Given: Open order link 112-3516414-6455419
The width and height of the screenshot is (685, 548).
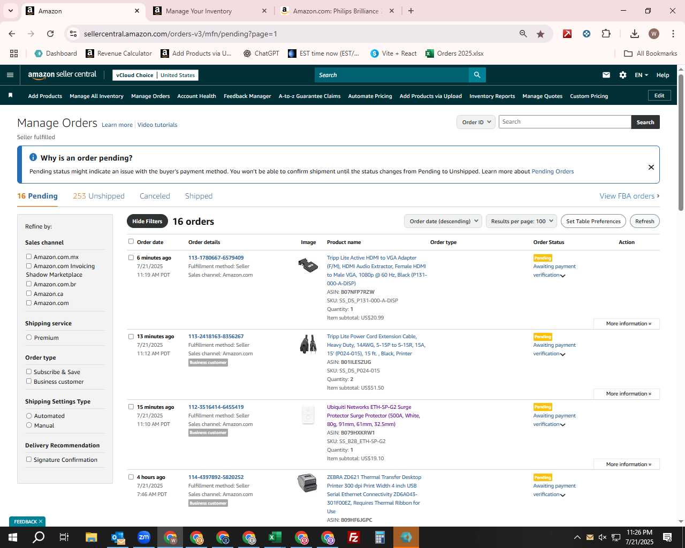Looking at the screenshot, I should (216, 407).
